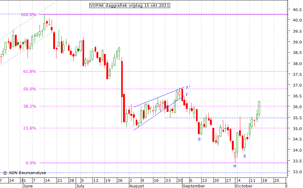Viewport: 303px width, 188px height.
Task: Click the "36.0" price axis value
Action: tap(297, 107)
